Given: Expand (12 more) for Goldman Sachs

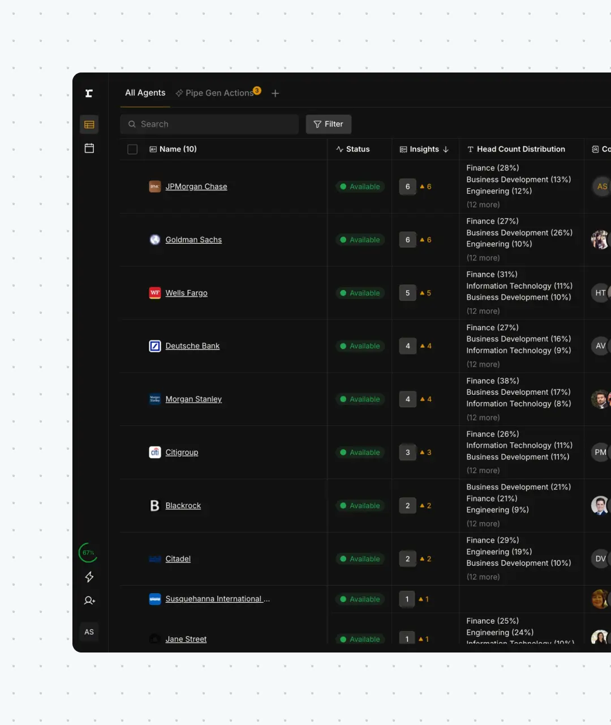Looking at the screenshot, I should click(483, 258).
